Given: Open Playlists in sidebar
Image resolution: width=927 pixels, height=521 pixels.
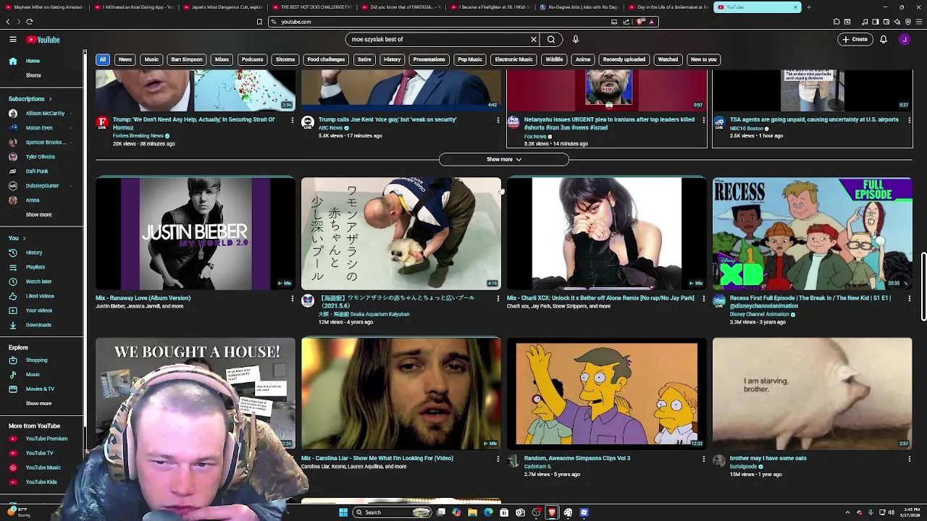Looking at the screenshot, I should point(42,267).
